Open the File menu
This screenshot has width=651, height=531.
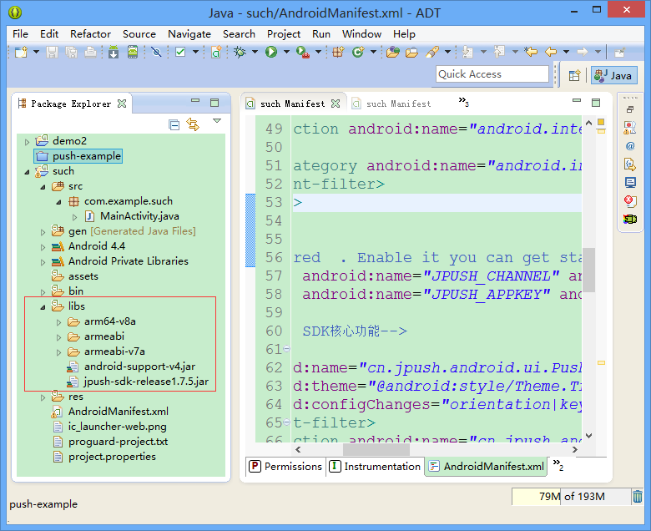click(20, 34)
